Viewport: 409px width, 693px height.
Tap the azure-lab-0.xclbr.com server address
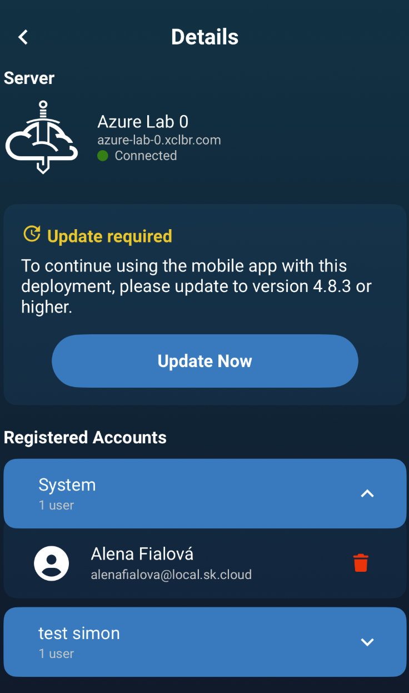point(159,140)
